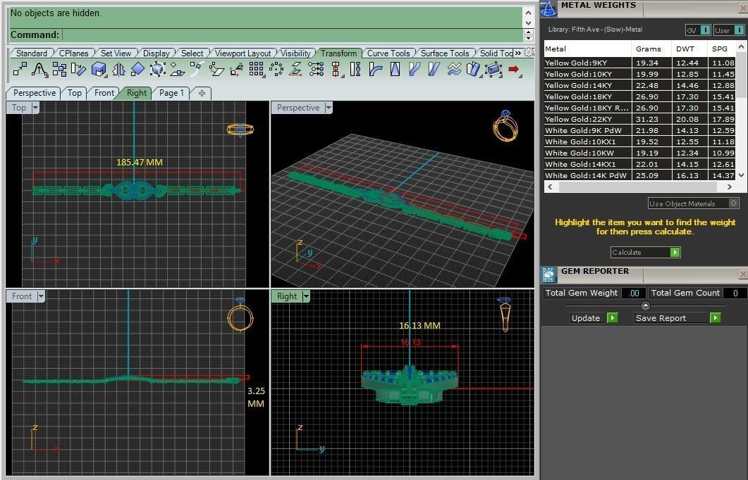The height and width of the screenshot is (480, 748).
Task: Select the Twist tool
Action: 355,70
